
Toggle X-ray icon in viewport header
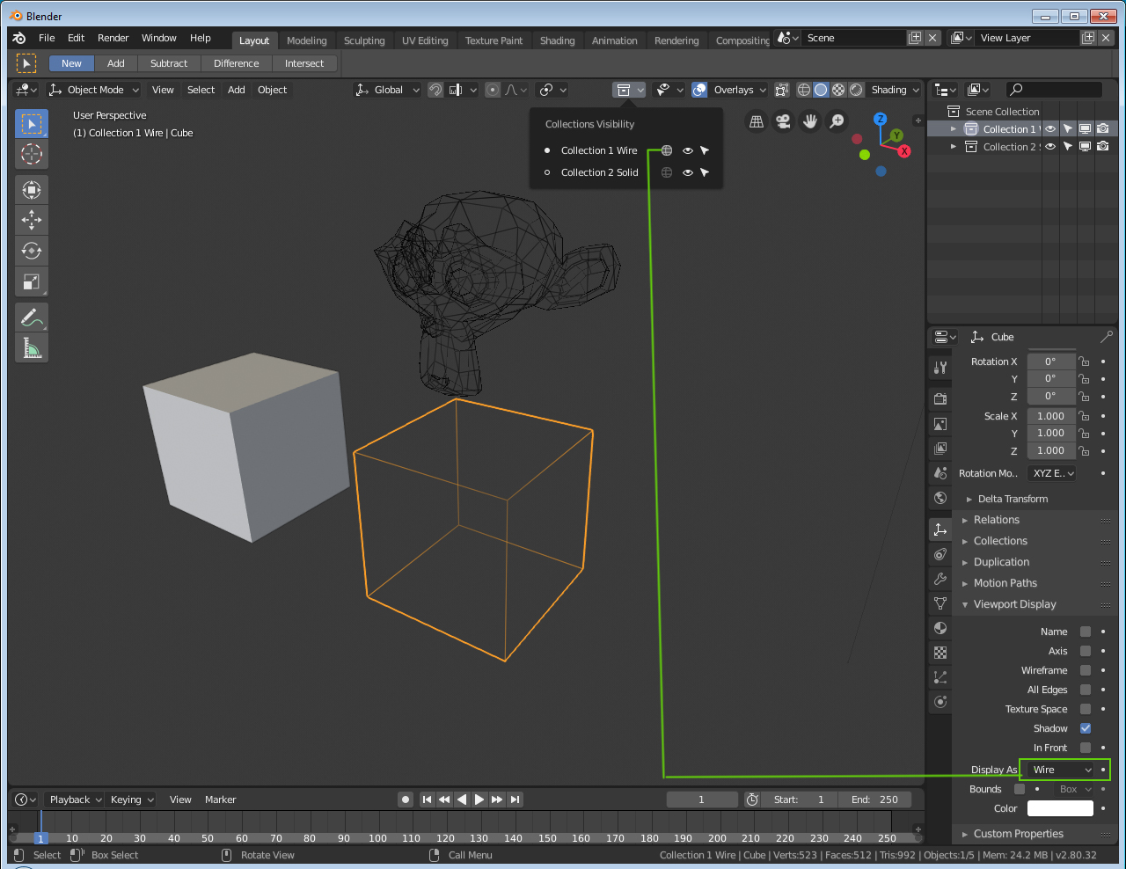point(782,90)
